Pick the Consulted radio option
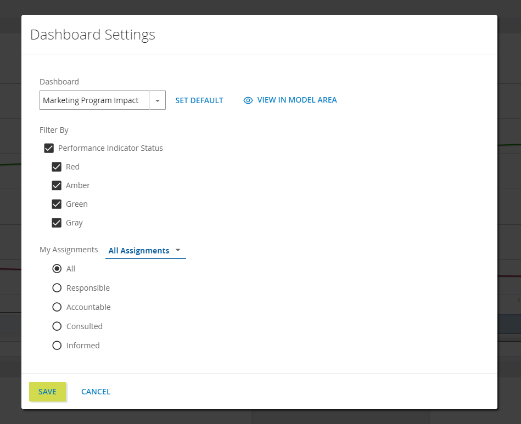The image size is (521, 424). coord(57,326)
